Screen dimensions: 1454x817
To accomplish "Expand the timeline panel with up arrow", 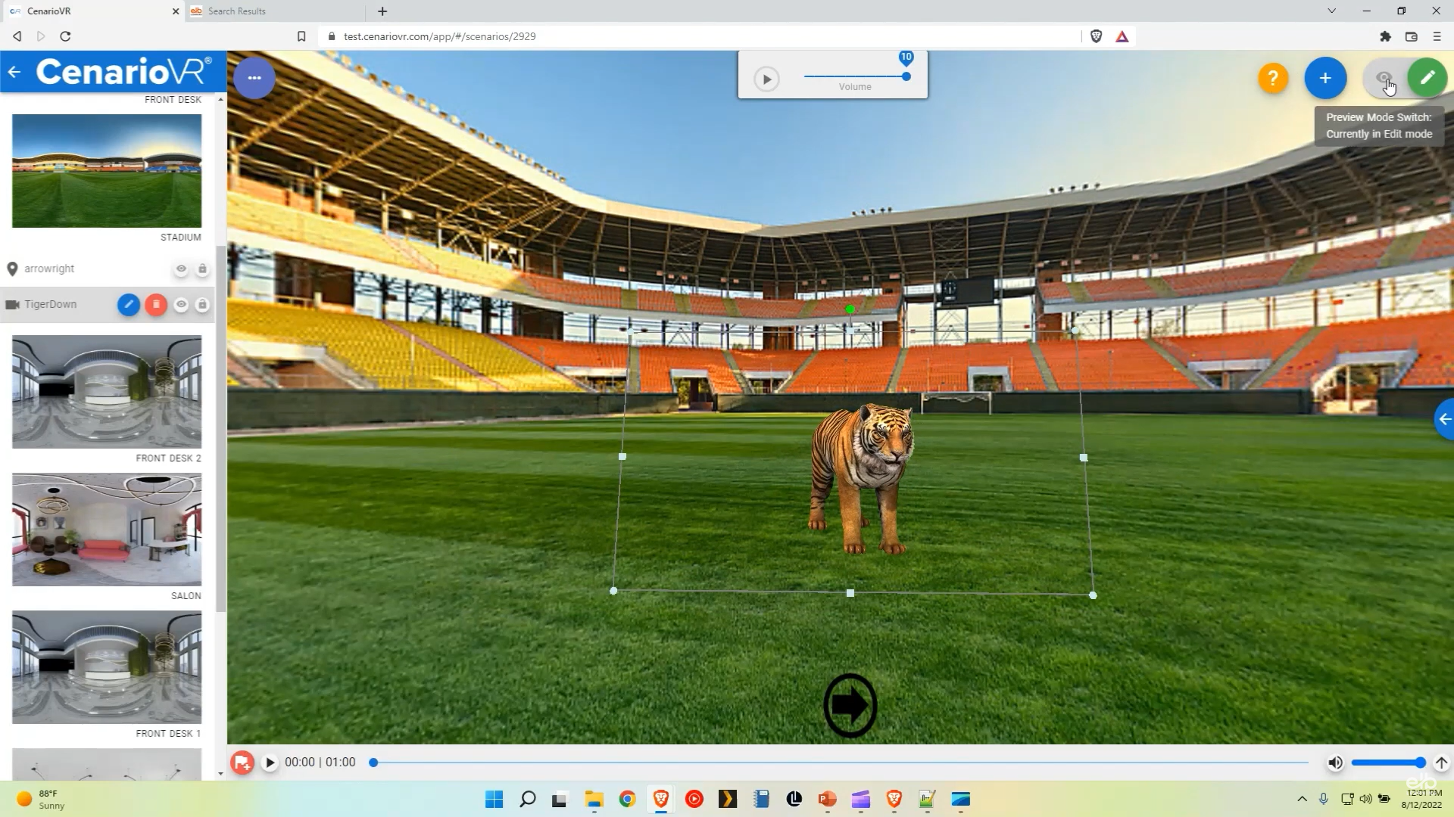I will [1441, 763].
